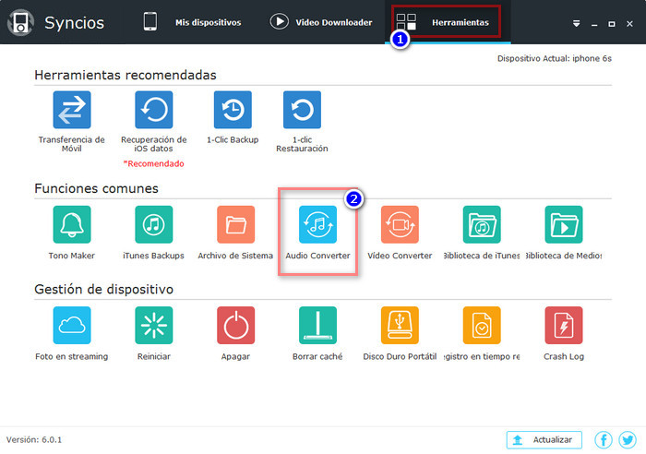Click Herramientas recomendadas heading
Image resolution: width=646 pixels, height=454 pixels.
[126, 75]
